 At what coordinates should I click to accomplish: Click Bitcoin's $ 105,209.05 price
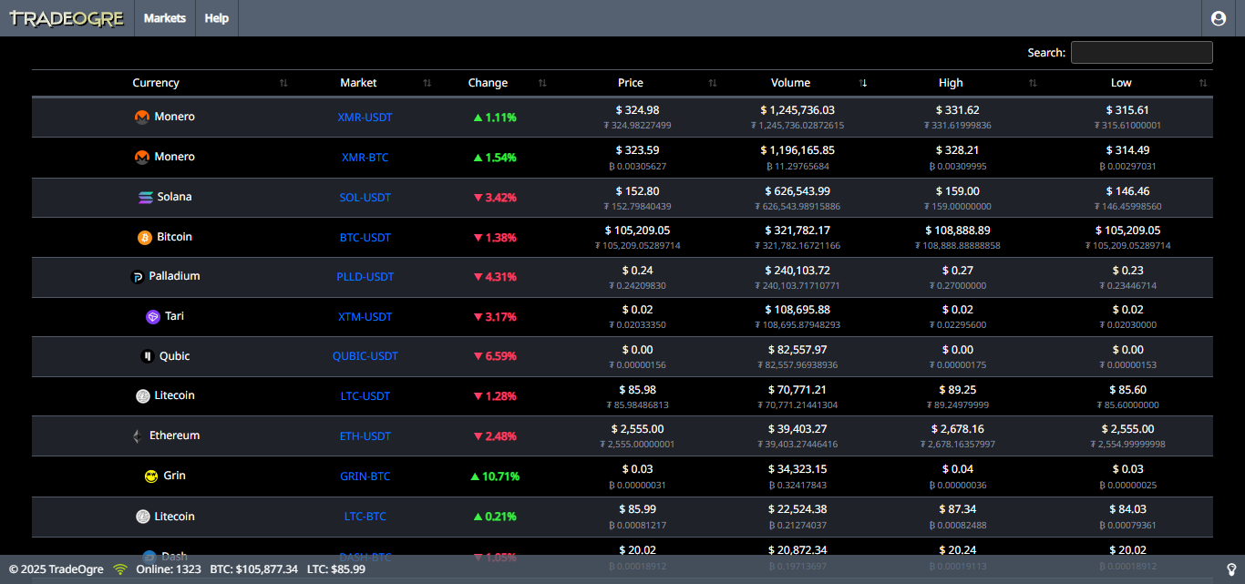coord(637,231)
